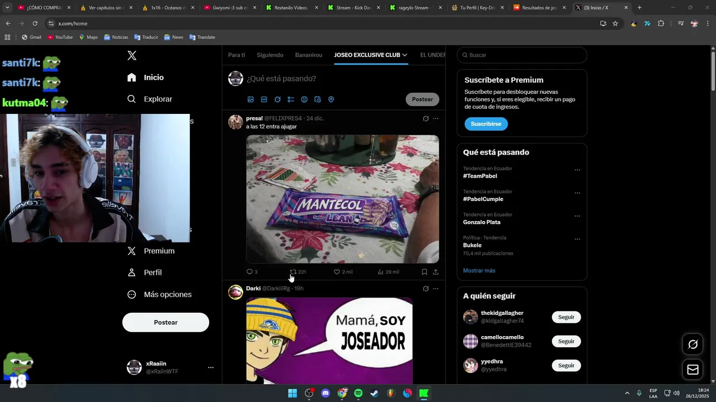Switch to Bananirou tab
Viewport: 716px width, 402px height.
tap(309, 55)
